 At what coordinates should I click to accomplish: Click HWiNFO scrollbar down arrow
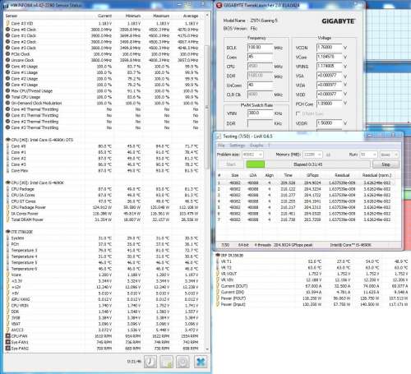click(x=207, y=349)
